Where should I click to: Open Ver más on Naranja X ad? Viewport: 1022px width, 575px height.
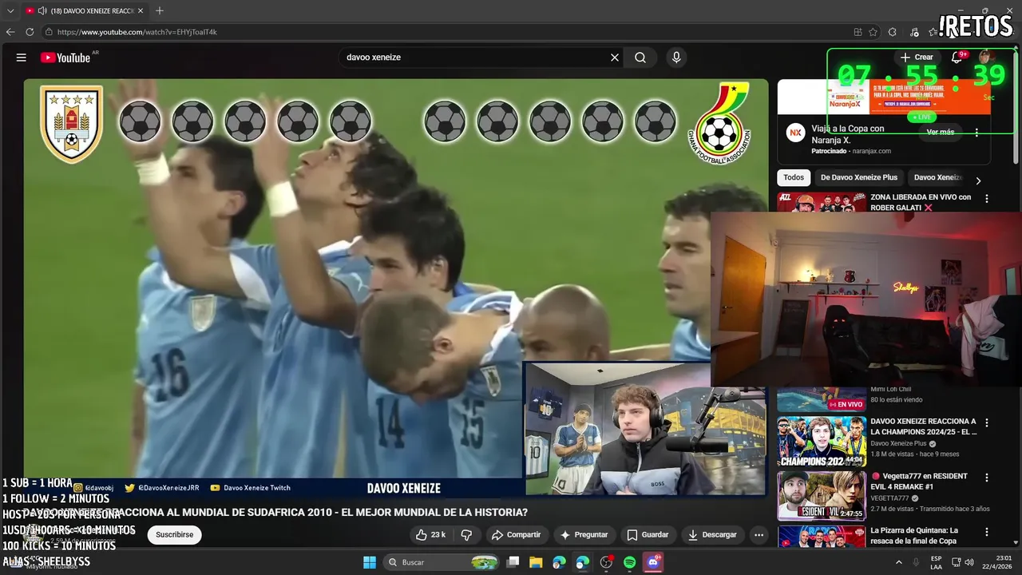[940, 132]
